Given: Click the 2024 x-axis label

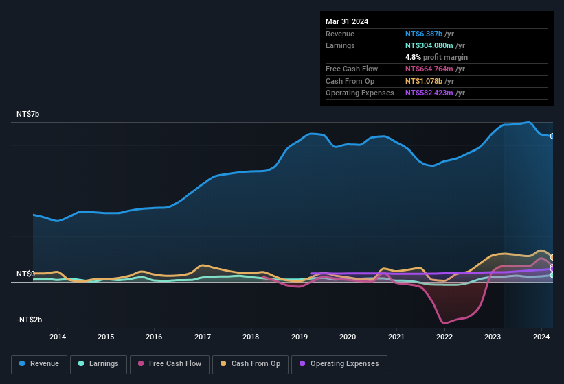Looking at the screenshot, I should pyautogui.click(x=541, y=337).
